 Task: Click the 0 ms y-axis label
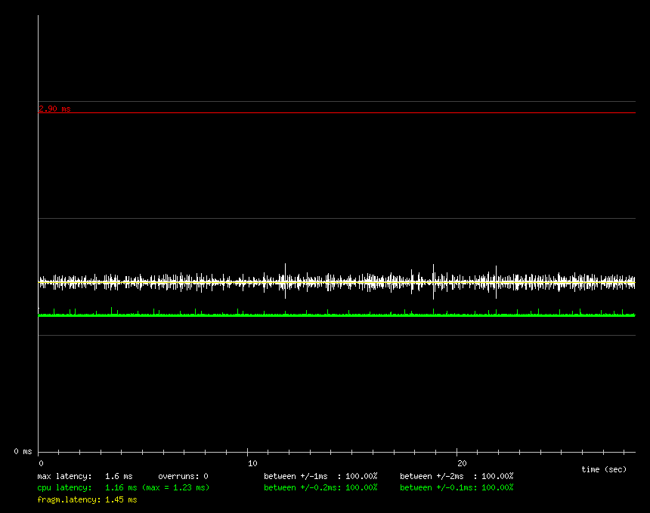click(22, 451)
